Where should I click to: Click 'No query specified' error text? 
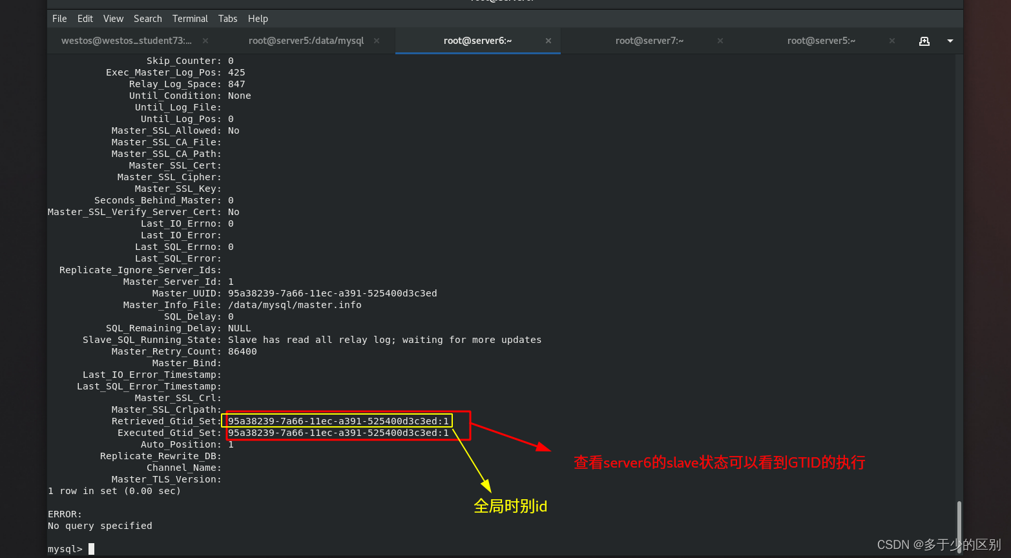(x=100, y=526)
